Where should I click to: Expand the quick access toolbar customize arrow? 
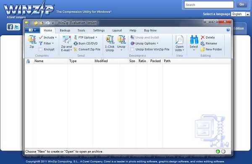[53, 23]
